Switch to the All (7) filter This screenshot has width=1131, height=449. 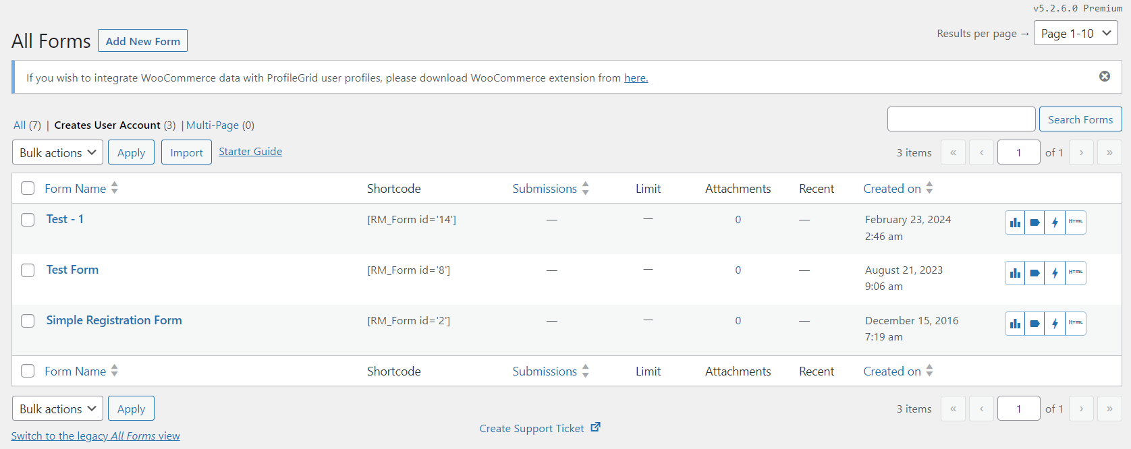(27, 125)
